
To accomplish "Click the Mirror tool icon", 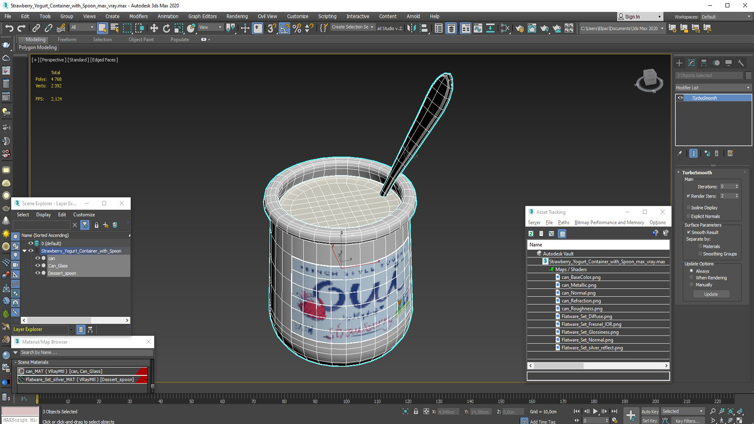I will [x=411, y=28].
